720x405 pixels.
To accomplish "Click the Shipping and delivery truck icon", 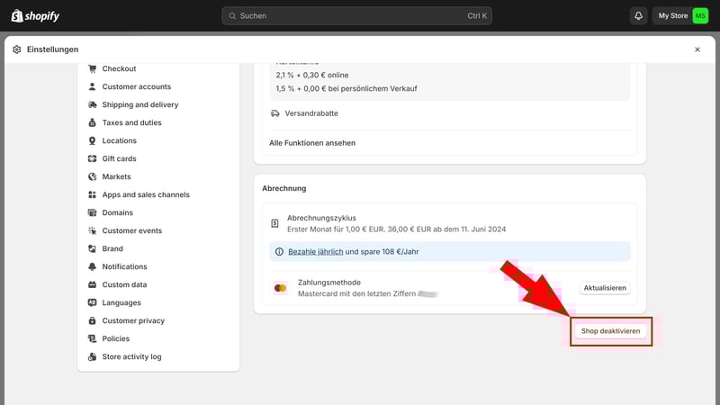I will [93, 104].
